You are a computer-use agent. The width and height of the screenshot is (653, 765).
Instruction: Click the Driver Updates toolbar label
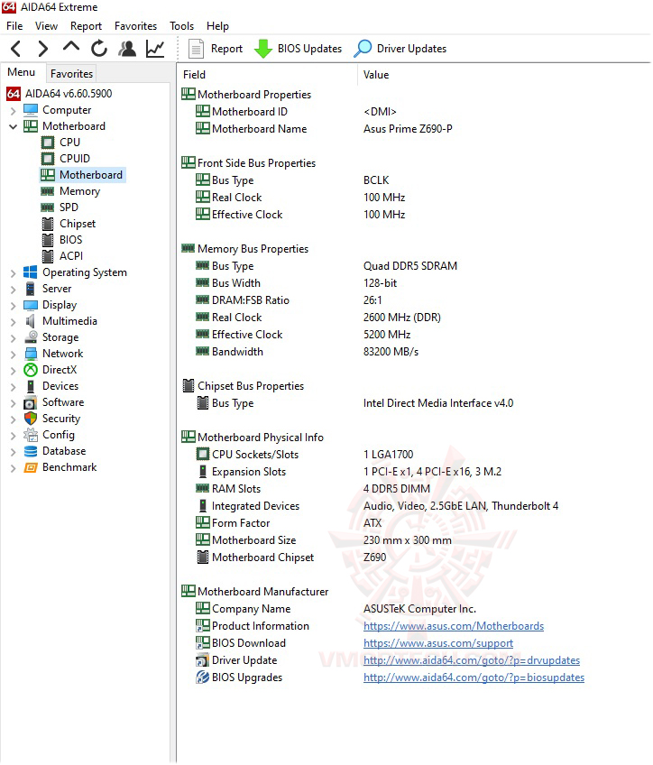coord(411,49)
